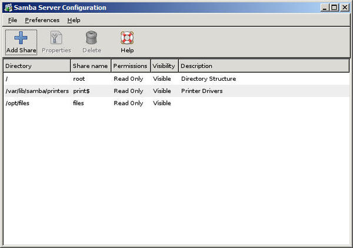353x248 pixels.
Task: Click Visible cell in root row
Action: coord(162,79)
